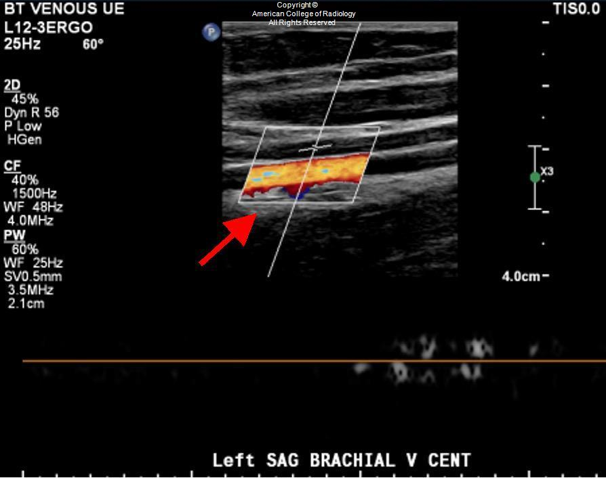Click the L12-3ERGO transducer label

[48, 27]
